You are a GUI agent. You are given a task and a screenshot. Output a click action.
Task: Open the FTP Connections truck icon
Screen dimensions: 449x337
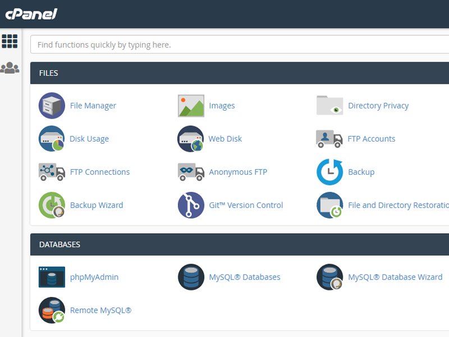pyautogui.click(x=52, y=172)
